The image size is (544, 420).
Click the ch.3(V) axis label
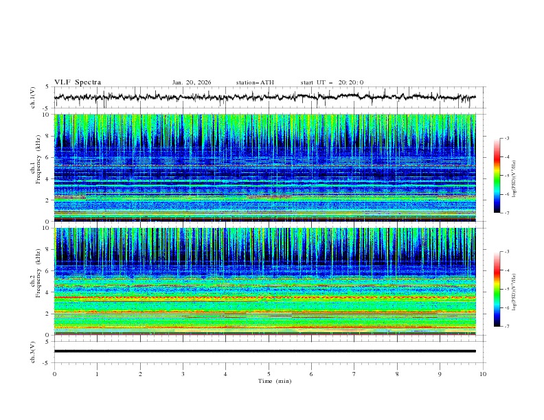33,352
